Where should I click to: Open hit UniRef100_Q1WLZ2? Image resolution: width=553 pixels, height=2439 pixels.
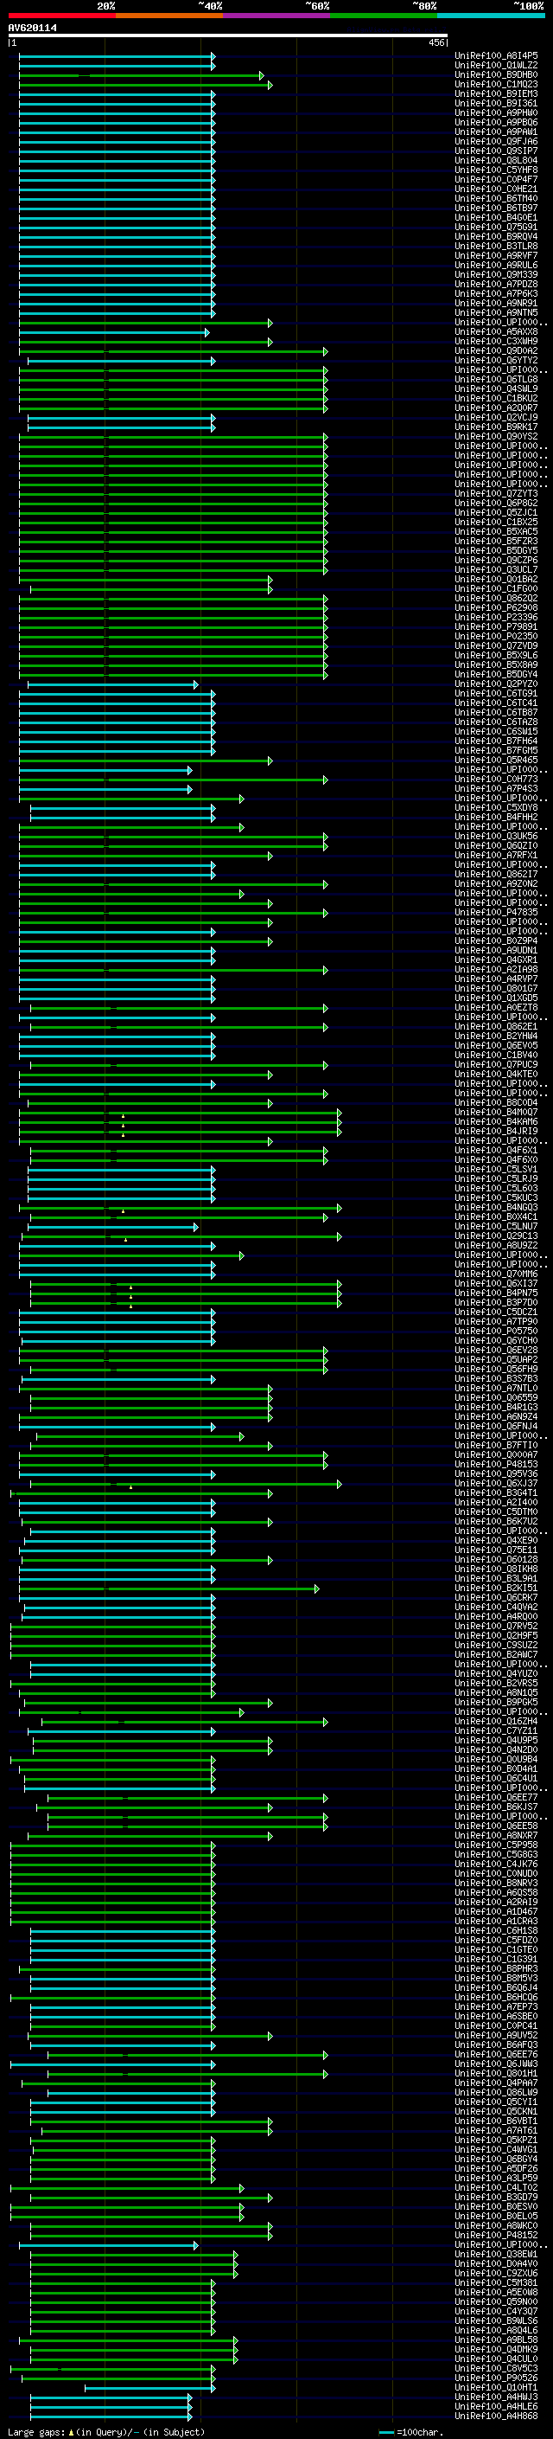tap(496, 66)
